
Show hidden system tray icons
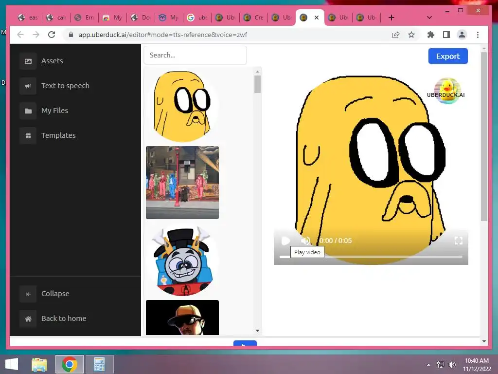click(x=429, y=365)
